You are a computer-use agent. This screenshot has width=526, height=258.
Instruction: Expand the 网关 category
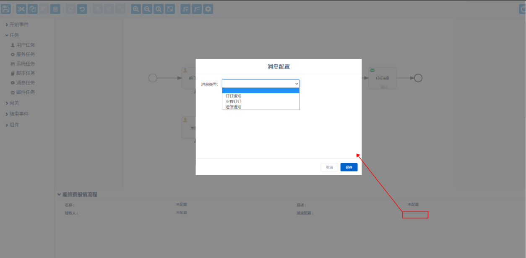pyautogui.click(x=14, y=103)
